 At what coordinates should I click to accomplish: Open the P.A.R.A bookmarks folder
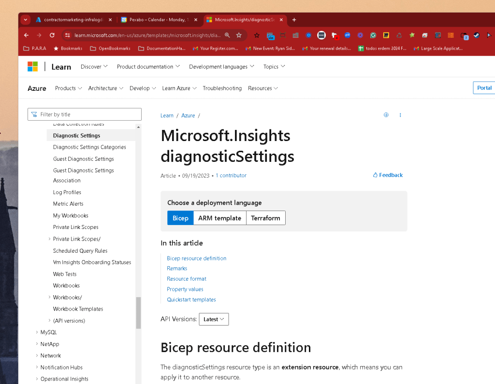pos(35,48)
